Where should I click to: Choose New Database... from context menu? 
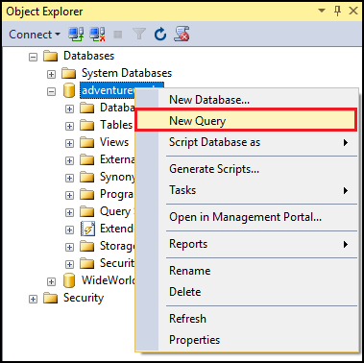tap(246, 100)
